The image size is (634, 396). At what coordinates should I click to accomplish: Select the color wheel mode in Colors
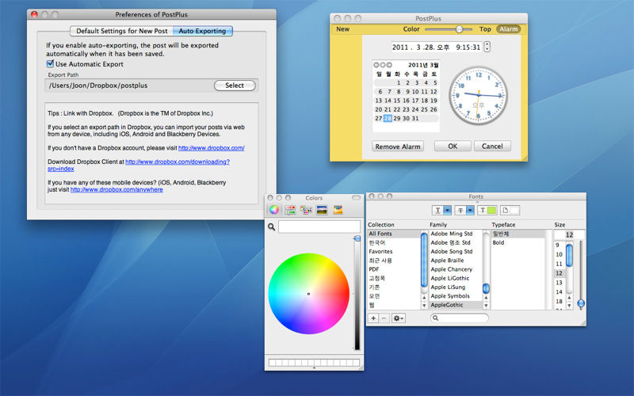(x=274, y=210)
